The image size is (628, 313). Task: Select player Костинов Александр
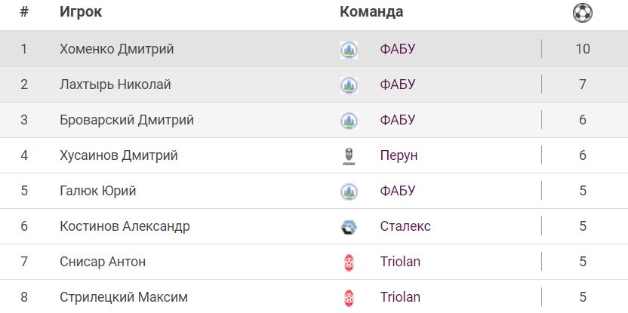(125, 227)
